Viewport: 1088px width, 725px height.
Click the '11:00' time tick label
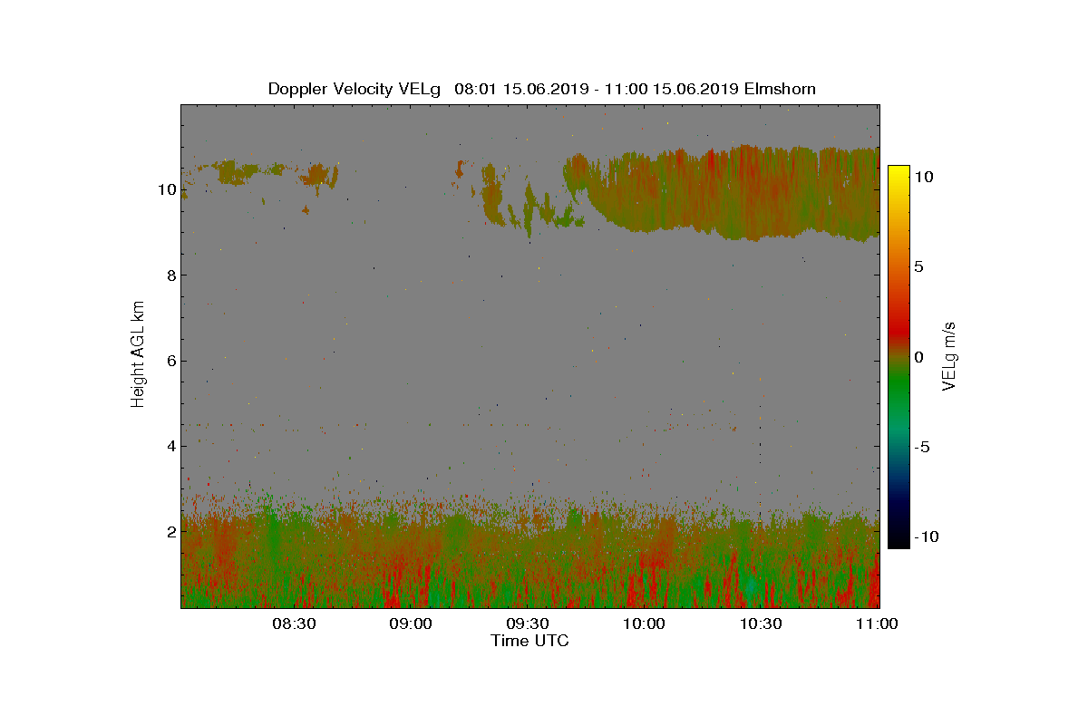click(877, 623)
